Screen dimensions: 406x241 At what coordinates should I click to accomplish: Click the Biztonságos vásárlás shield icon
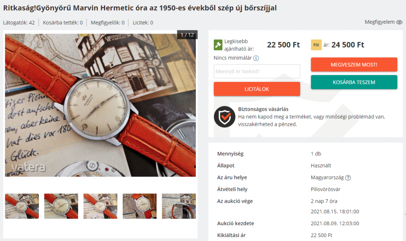click(224, 117)
